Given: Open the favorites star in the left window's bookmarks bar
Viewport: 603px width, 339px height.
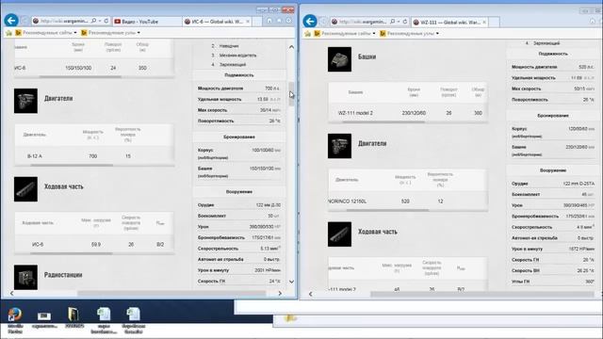Looking at the screenshot, I should (x=8, y=33).
